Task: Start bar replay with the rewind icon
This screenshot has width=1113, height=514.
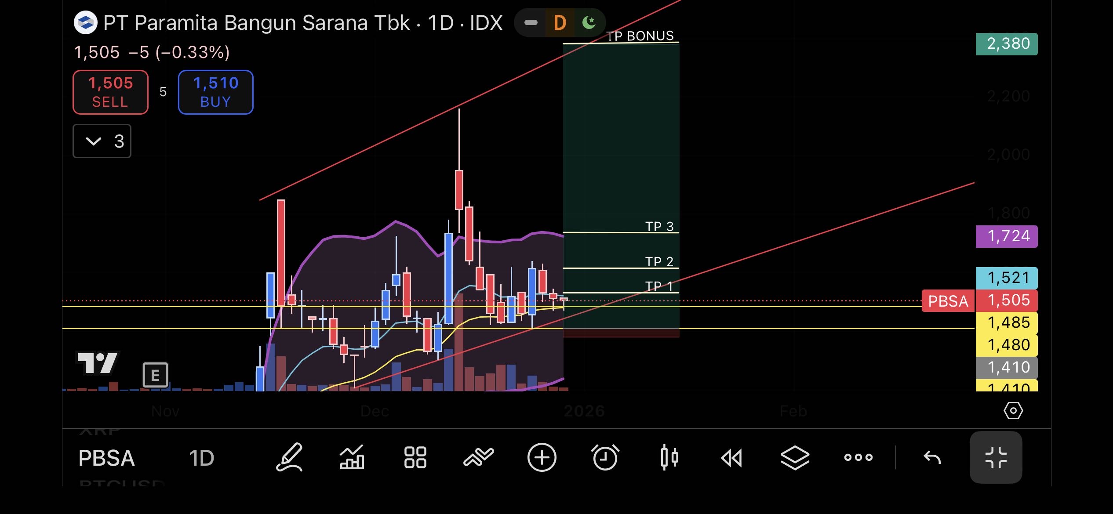Action: pos(732,457)
